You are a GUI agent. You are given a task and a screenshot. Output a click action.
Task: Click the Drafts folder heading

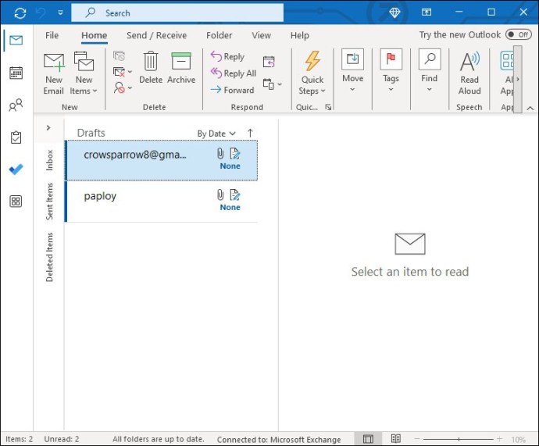coord(91,133)
